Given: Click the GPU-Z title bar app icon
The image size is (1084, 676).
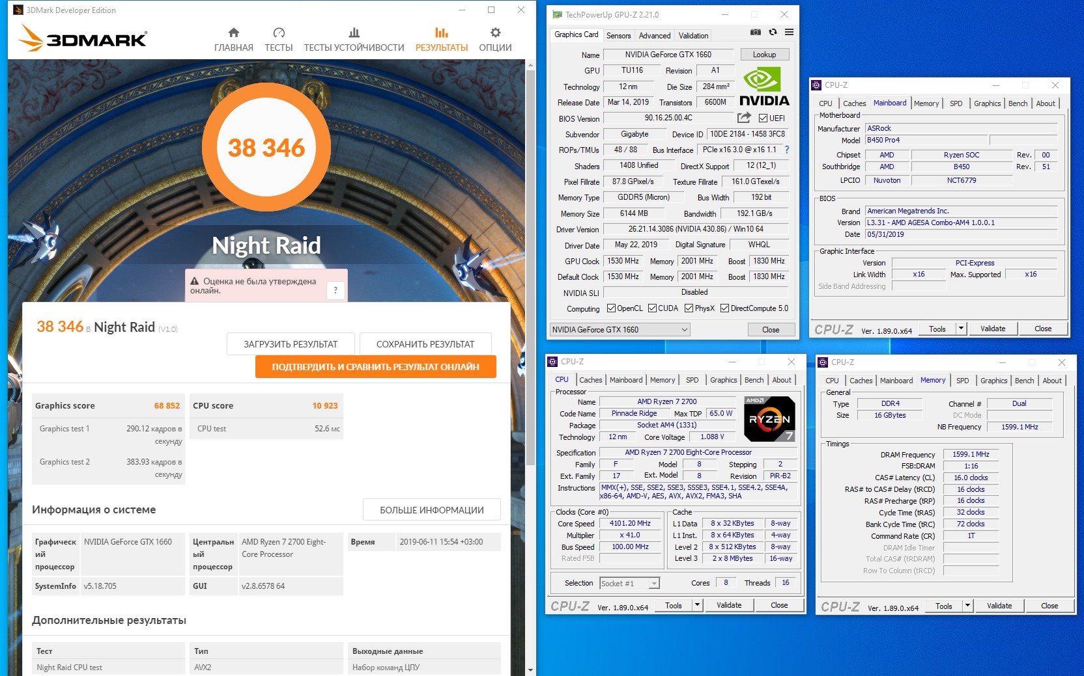Looking at the screenshot, I should (x=558, y=14).
